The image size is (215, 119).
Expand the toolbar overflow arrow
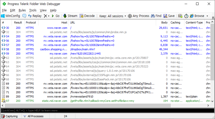point(213,17)
